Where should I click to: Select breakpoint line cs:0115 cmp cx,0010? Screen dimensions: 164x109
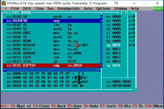point(52,65)
